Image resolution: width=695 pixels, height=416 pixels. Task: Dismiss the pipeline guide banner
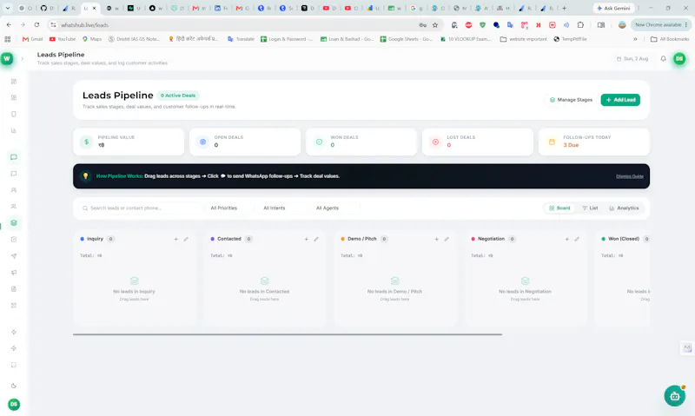click(x=629, y=176)
